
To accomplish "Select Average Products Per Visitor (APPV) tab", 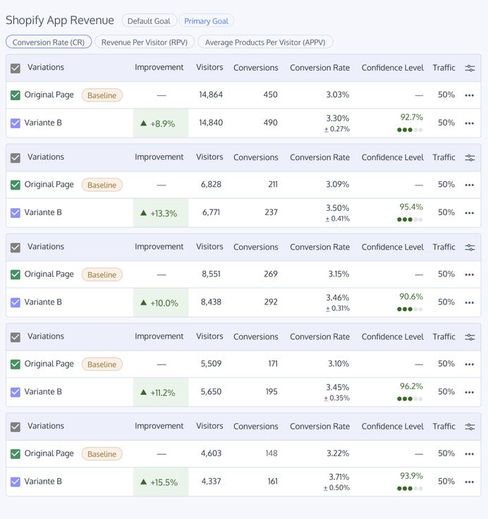I will [x=265, y=42].
